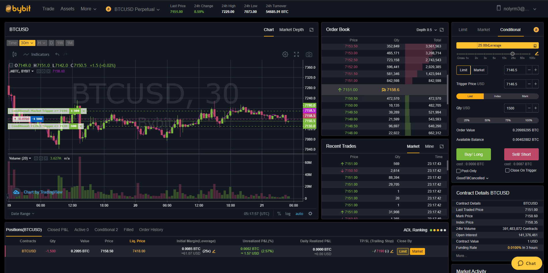Expand the Order Book panel
Image resolution: width=548 pixels, height=273 pixels.
click(442, 30)
